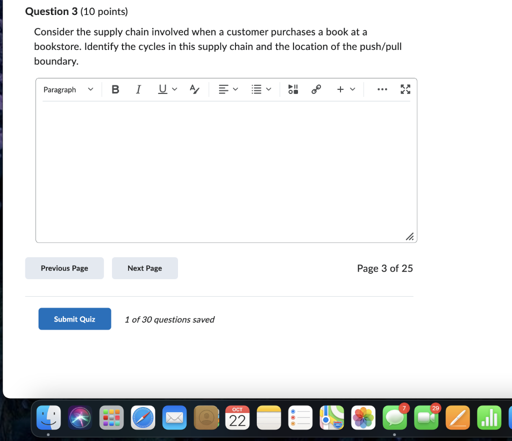The width and height of the screenshot is (512, 441).
Task: Expand the list options chevron
Action: (x=268, y=89)
